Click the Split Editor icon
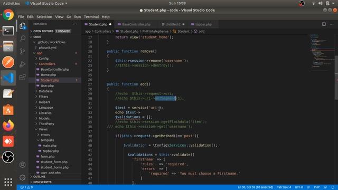The image size is (338, 190). (x=324, y=24)
